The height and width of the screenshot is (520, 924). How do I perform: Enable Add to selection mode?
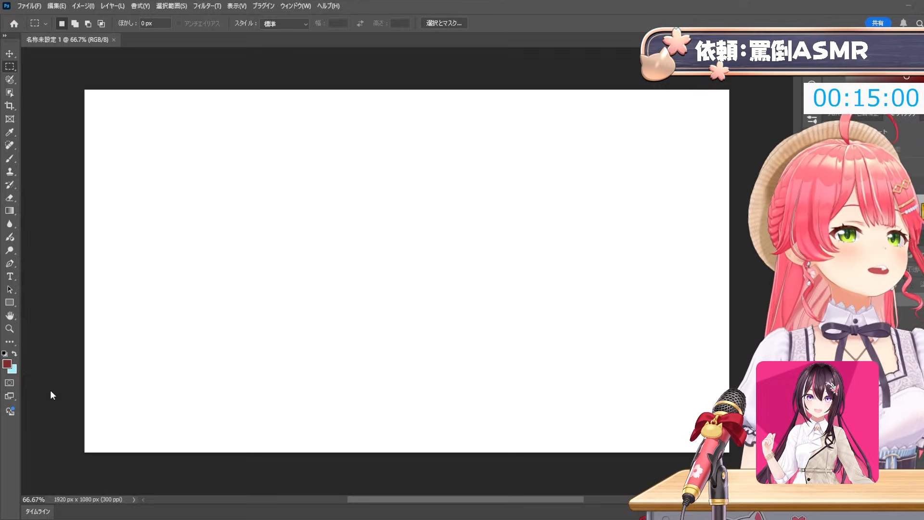pyautogui.click(x=75, y=23)
